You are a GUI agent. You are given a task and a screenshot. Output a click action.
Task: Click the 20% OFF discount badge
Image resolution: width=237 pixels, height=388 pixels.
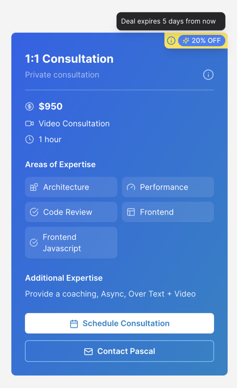pos(202,40)
